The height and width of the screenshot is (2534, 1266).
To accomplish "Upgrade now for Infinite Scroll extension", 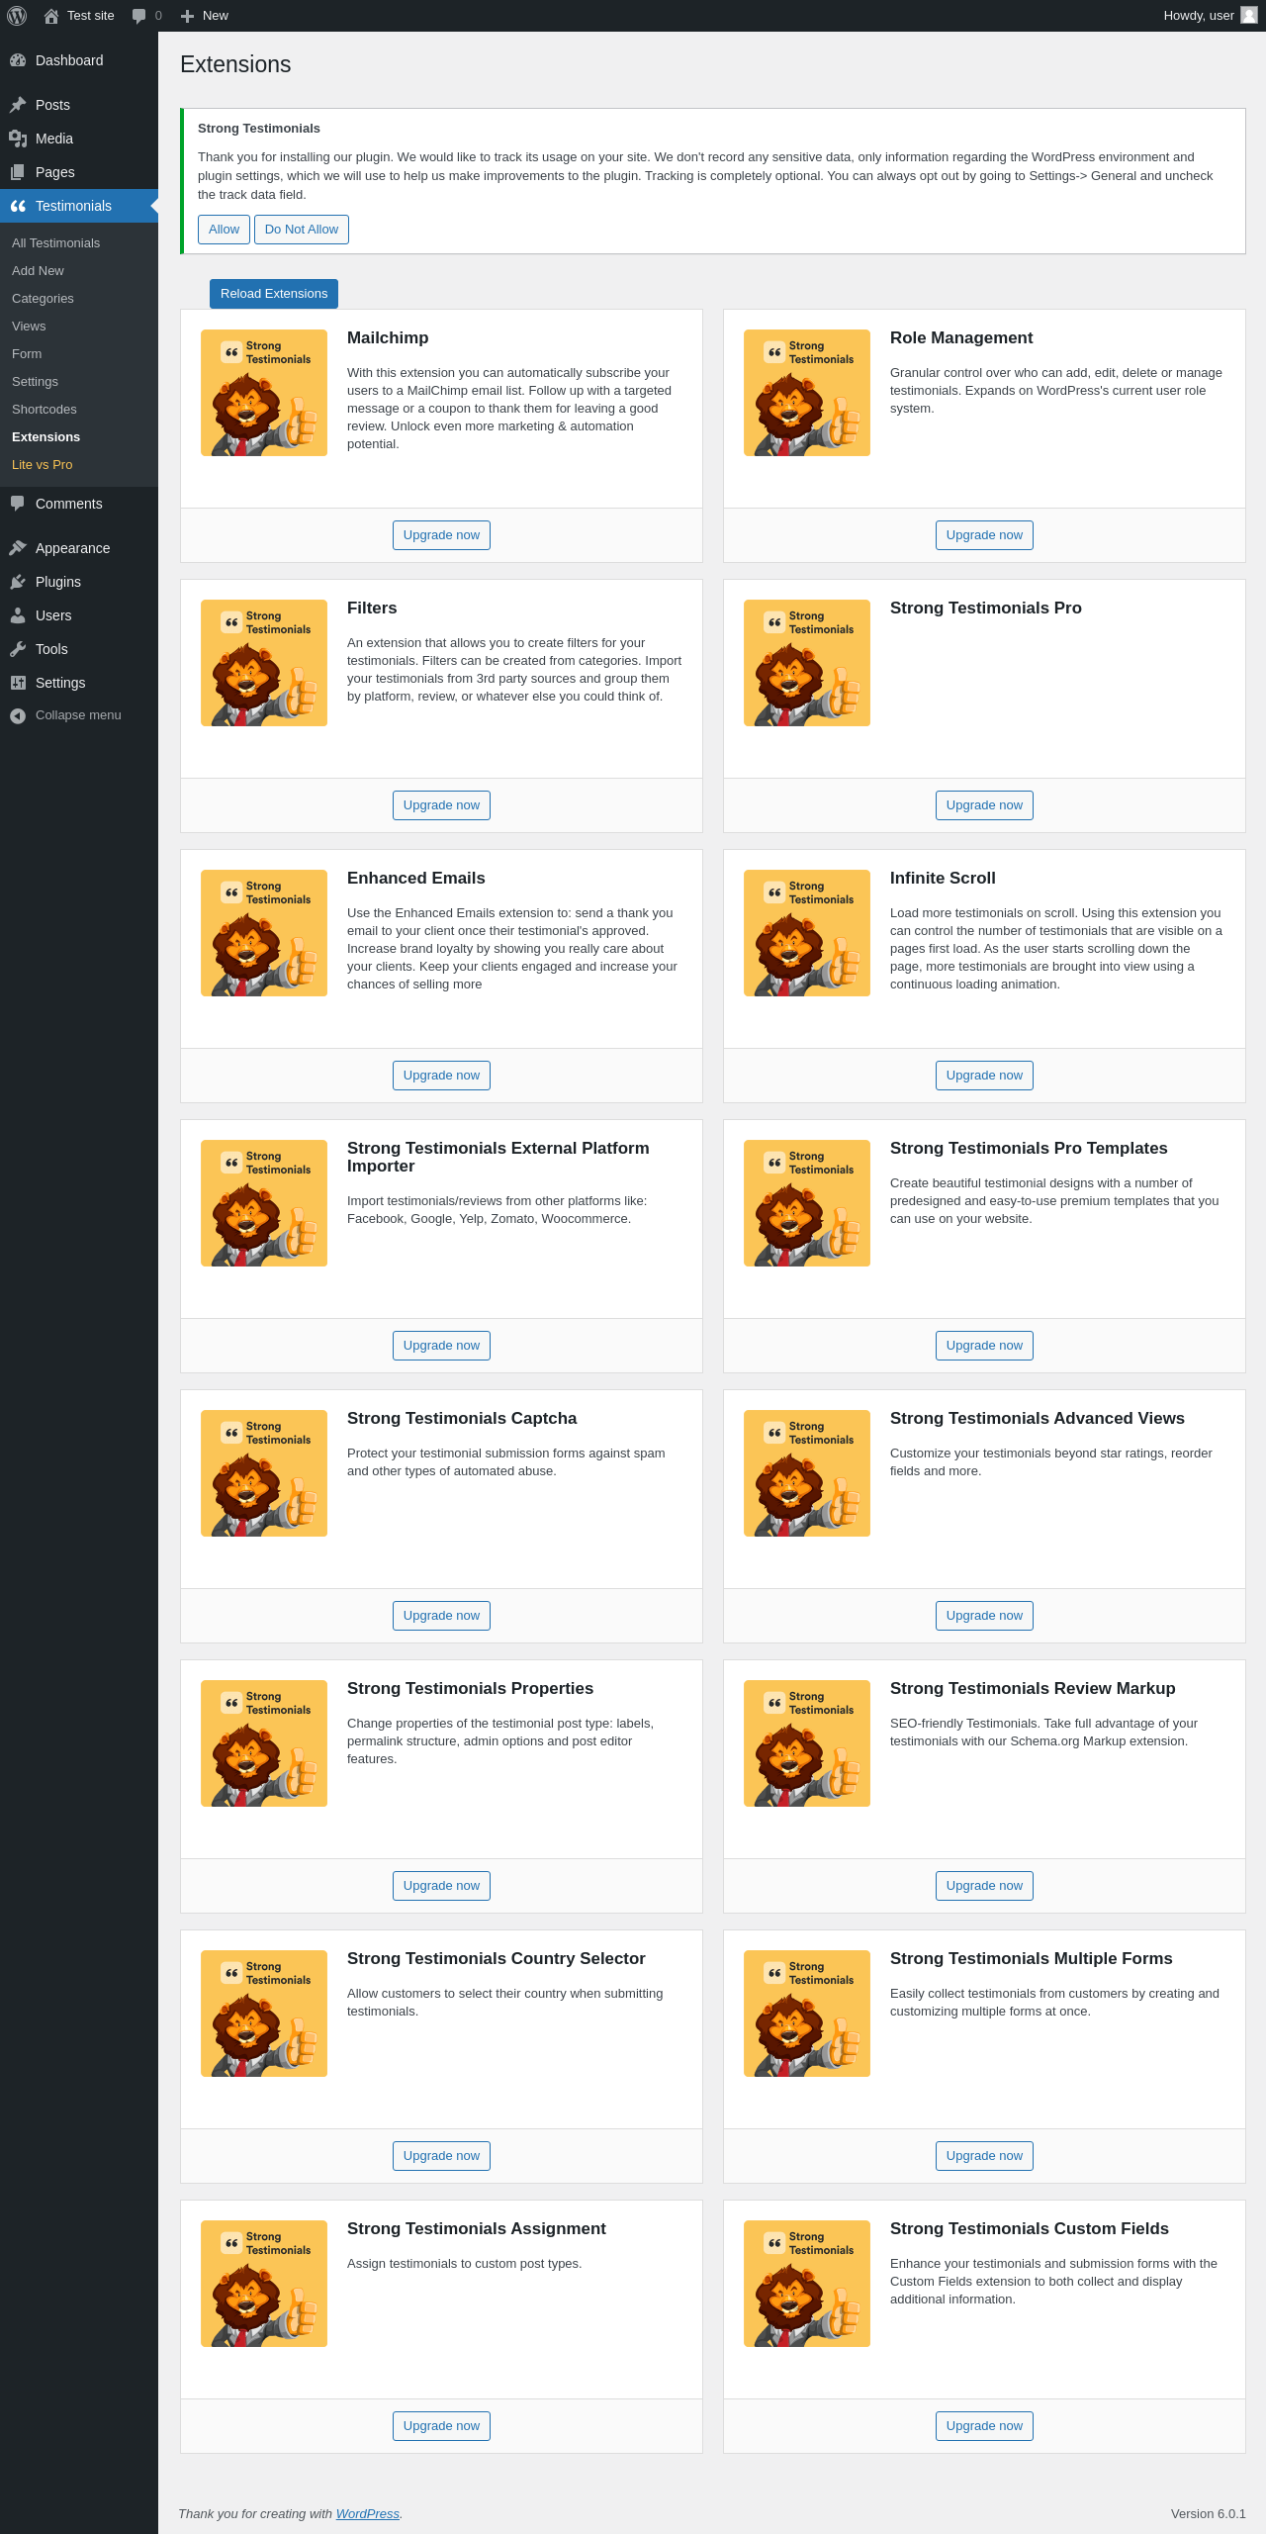I will click(x=984, y=1076).
